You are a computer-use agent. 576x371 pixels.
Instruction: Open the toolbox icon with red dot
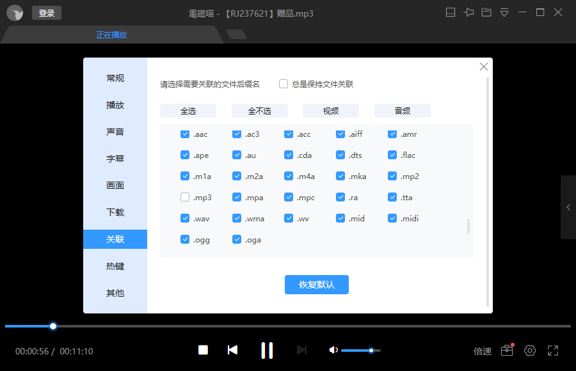point(507,351)
